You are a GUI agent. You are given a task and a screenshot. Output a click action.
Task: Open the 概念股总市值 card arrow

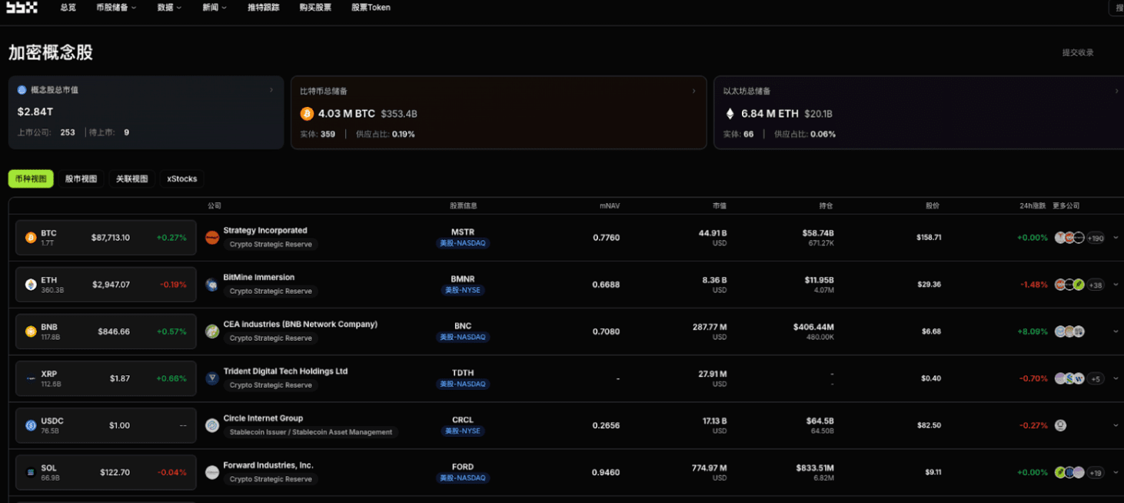coord(271,90)
